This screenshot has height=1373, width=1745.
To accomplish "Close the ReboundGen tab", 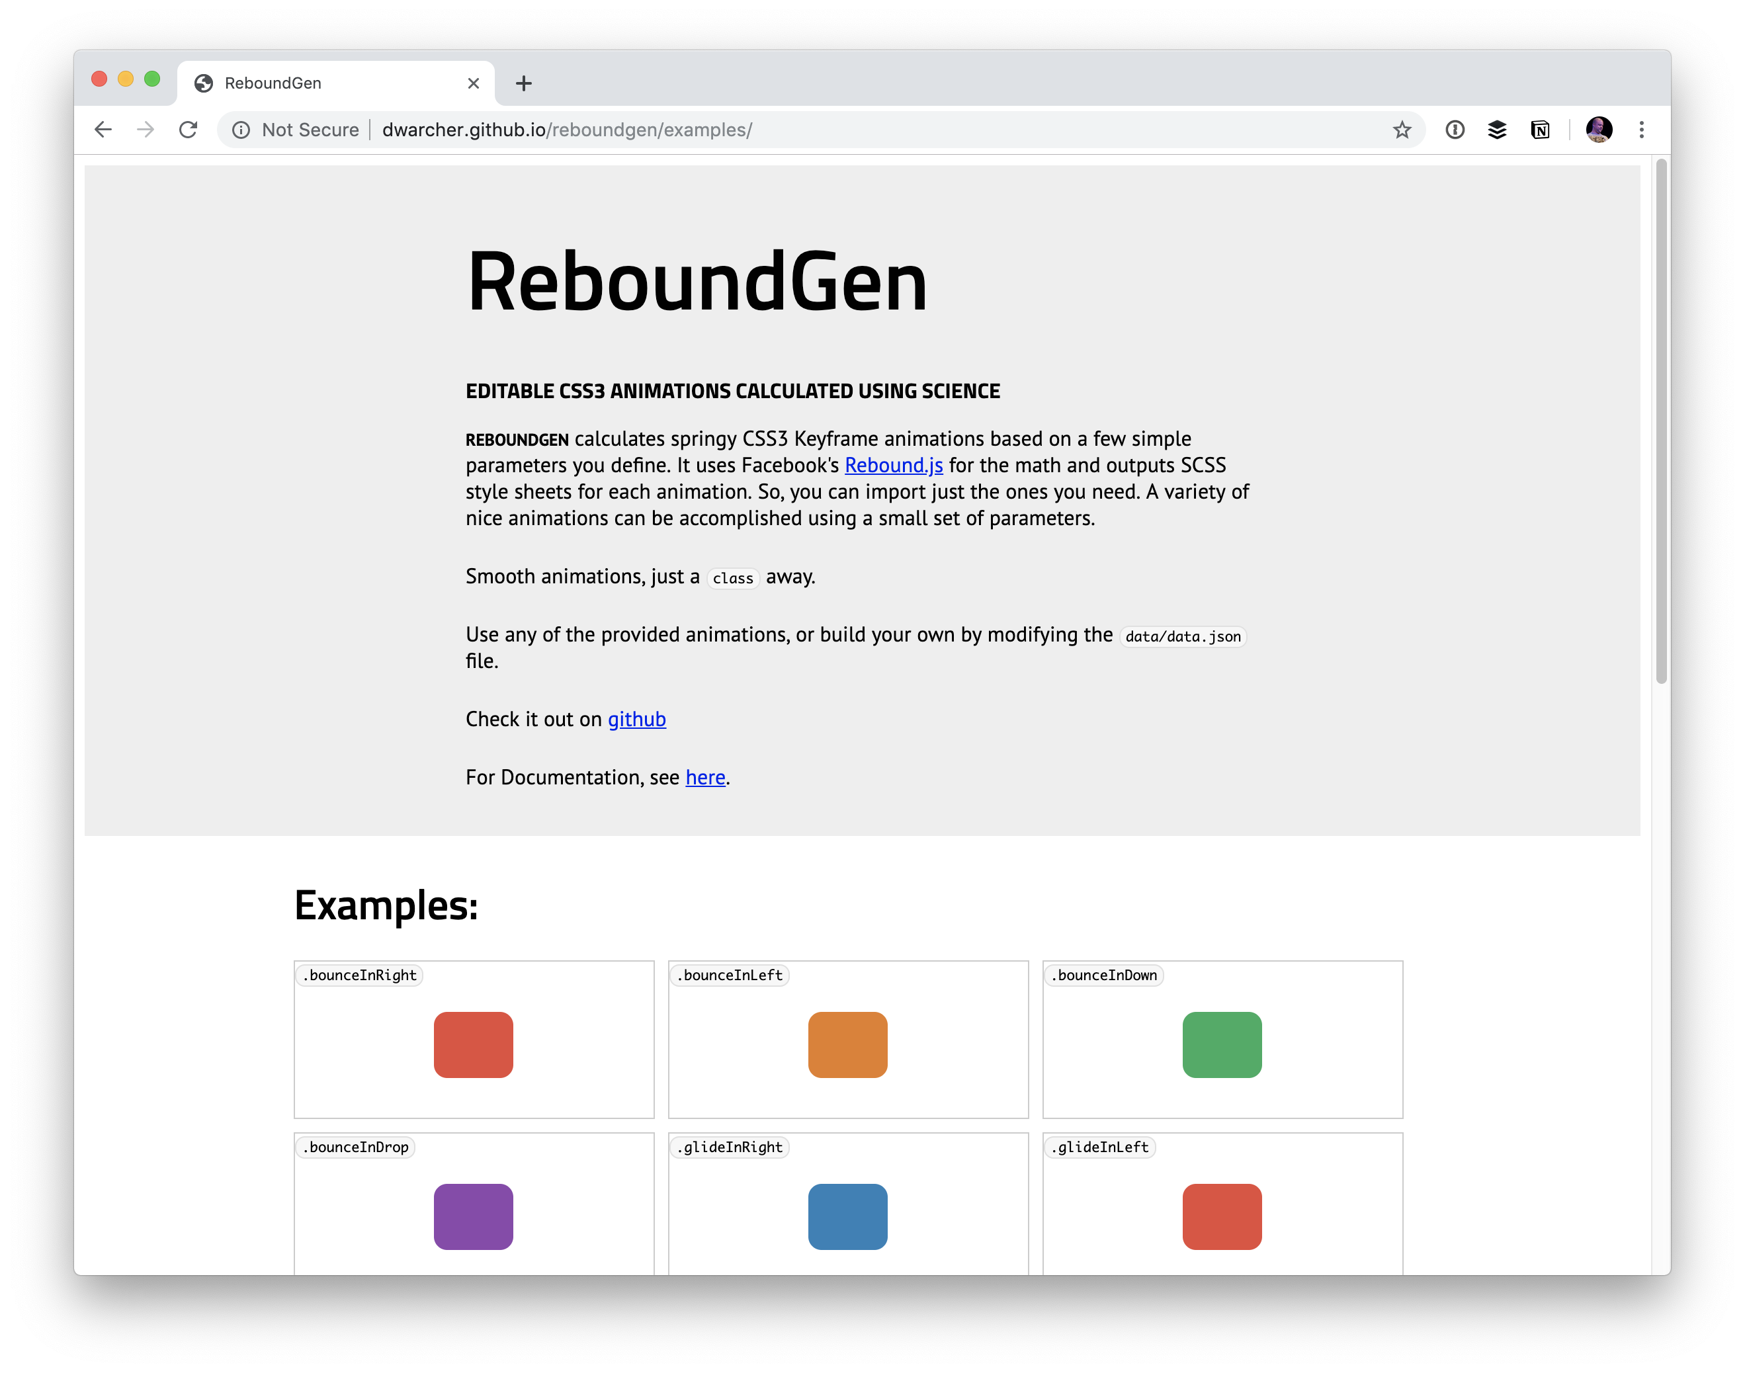I will point(474,83).
